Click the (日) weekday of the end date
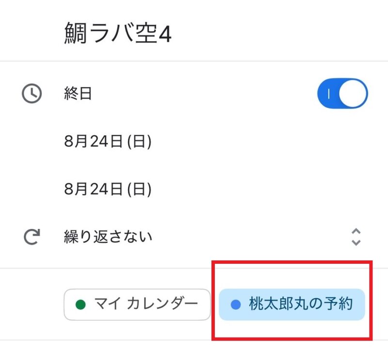Image resolution: width=388 pixels, height=354 pixels. point(140,189)
